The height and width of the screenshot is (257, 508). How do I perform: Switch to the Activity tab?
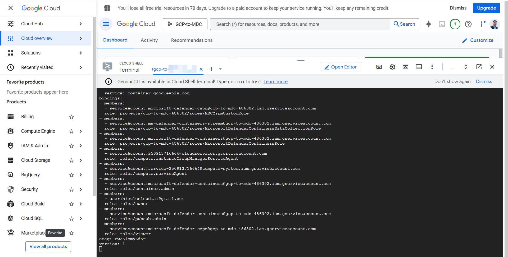click(149, 40)
